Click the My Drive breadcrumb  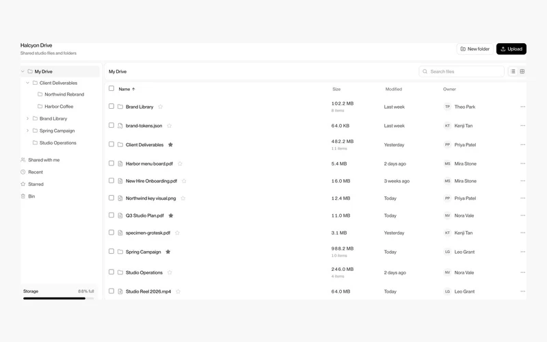click(118, 72)
